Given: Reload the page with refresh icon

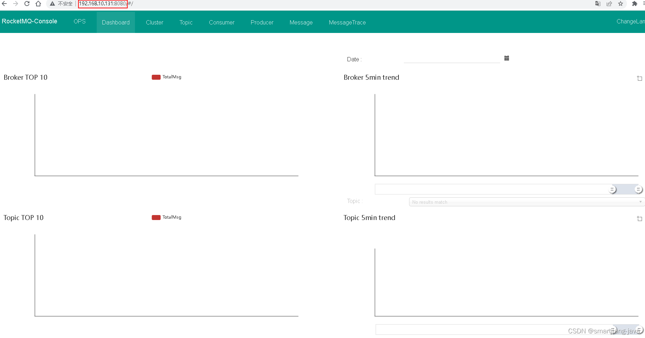Looking at the screenshot, I should [x=27, y=4].
